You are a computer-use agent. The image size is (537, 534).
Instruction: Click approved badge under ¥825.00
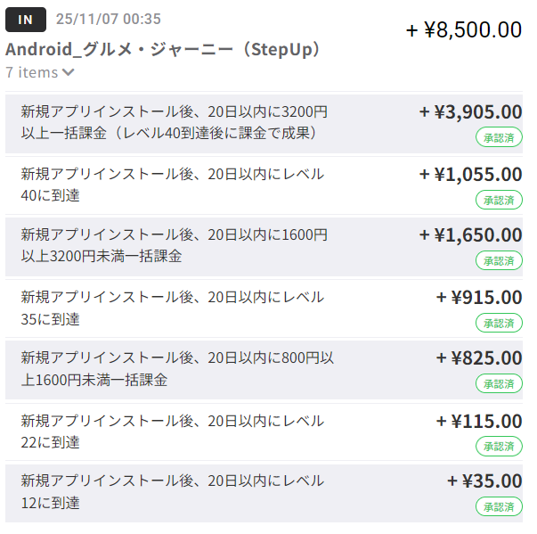[499, 383]
